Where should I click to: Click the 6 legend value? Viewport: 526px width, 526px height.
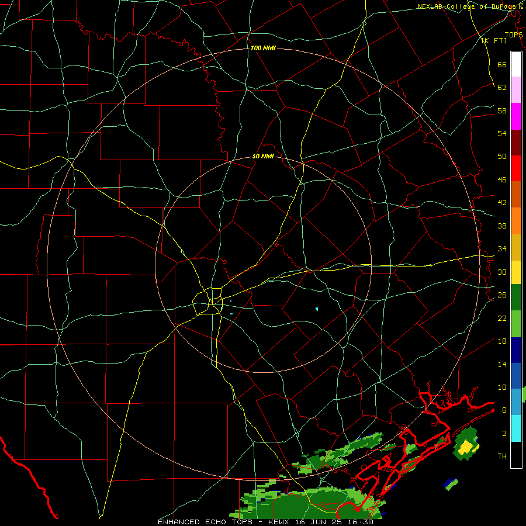pos(504,410)
